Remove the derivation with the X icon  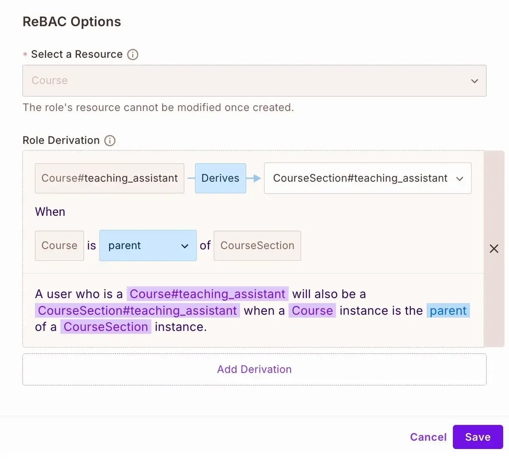pyautogui.click(x=494, y=249)
